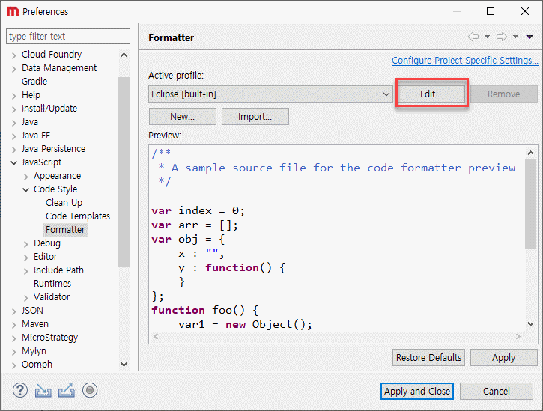Click the preview scroll down arrow
This screenshot has height=411, width=543.
[x=530, y=324]
